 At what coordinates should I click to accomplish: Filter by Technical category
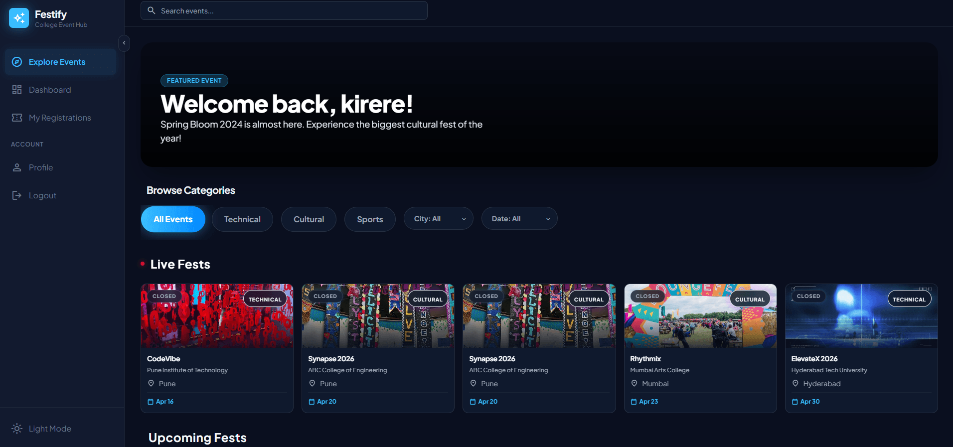click(242, 219)
